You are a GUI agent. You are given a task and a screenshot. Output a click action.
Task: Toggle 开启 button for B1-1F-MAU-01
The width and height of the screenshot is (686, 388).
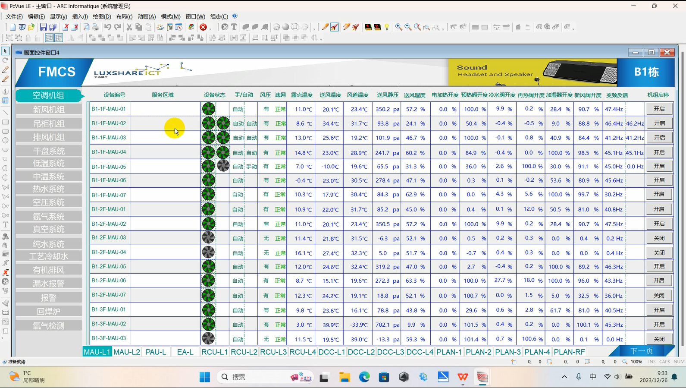point(659,109)
